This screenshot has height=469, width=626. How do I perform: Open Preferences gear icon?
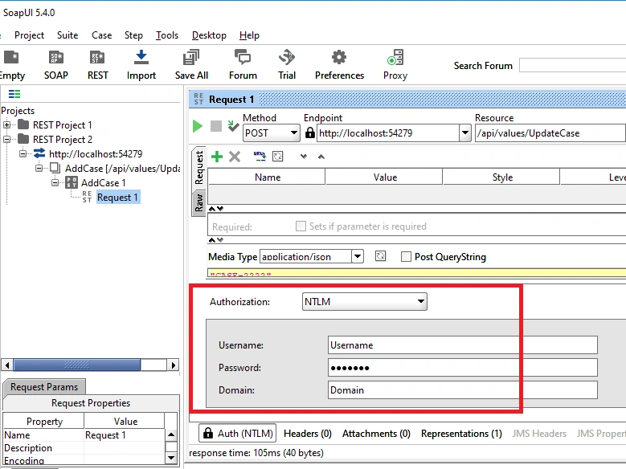click(339, 58)
